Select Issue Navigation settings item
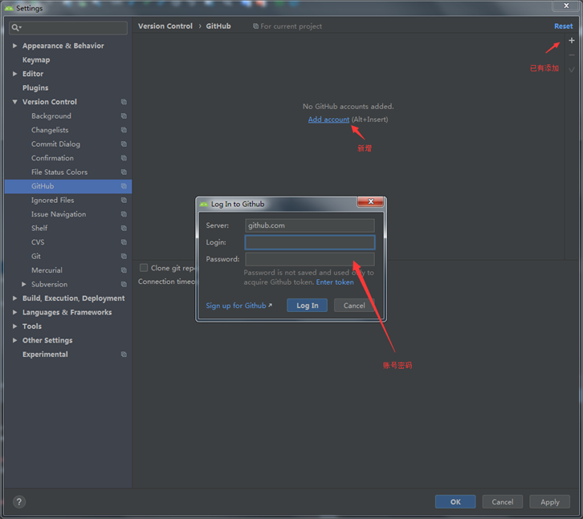The image size is (583, 519). click(x=59, y=214)
